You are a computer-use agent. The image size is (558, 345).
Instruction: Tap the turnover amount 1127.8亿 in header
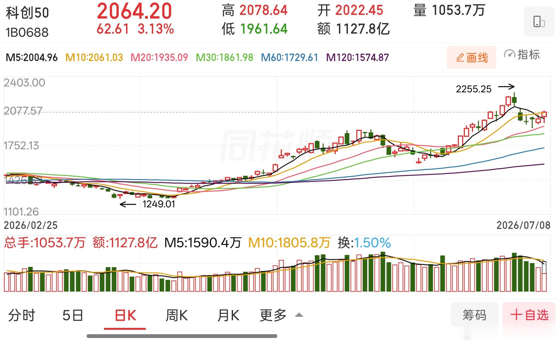pyautogui.click(x=363, y=29)
